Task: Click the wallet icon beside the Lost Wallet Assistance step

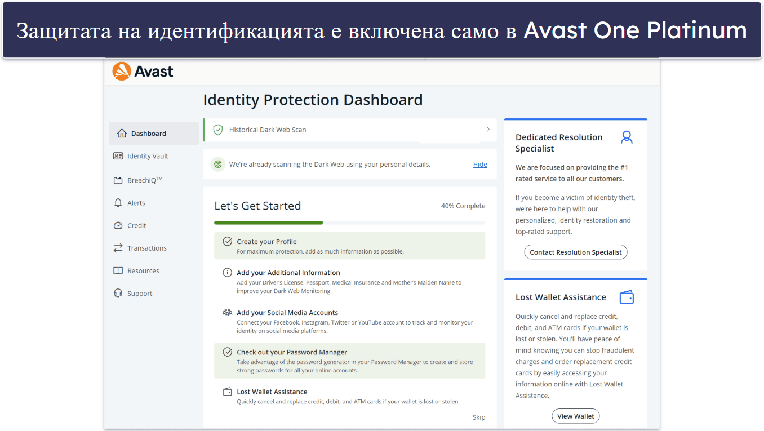Action: (228, 392)
